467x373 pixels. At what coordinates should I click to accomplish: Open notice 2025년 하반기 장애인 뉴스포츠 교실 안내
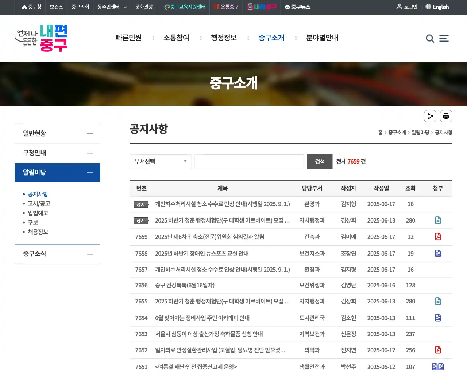click(x=202, y=253)
